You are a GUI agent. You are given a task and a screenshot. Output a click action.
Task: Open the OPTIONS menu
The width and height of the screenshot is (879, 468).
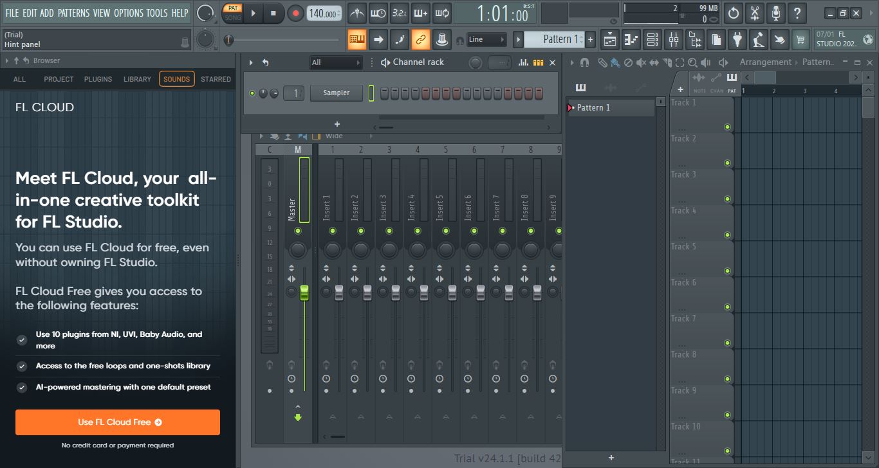[129, 13]
